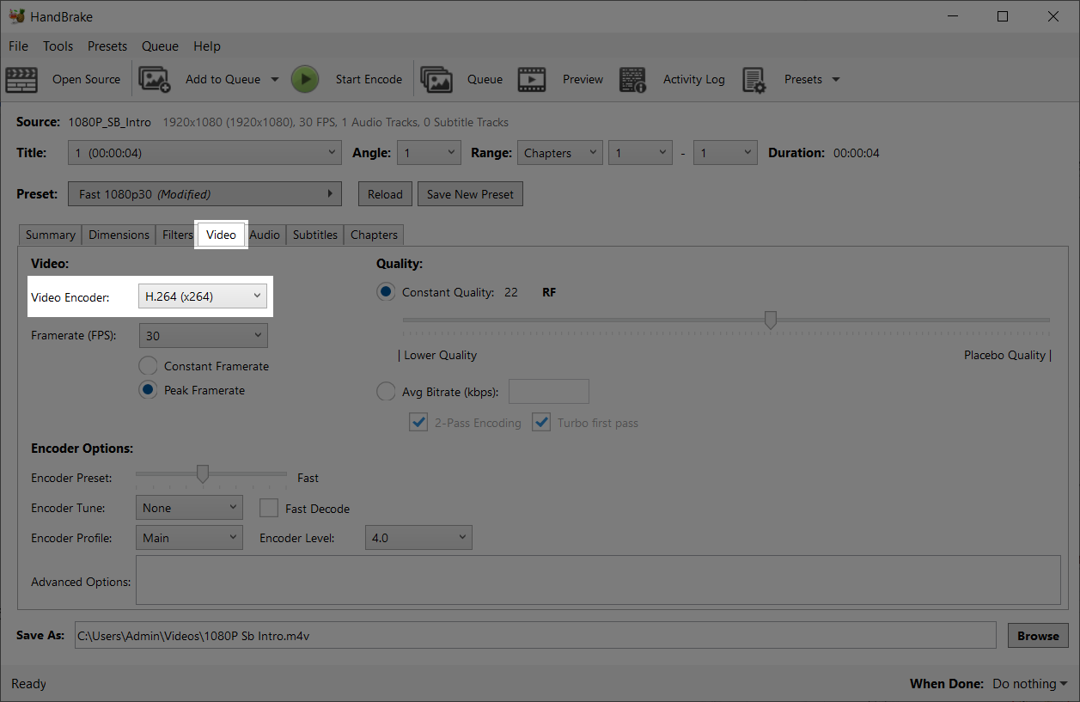Open the Queue icon in toolbar
Screen dimensions: 1080x702
tap(436, 79)
